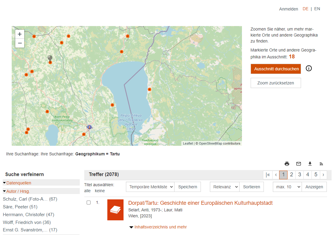Filter by author Wolff, Friedrich von
Screen dimensions: 334x235
(27, 222)
